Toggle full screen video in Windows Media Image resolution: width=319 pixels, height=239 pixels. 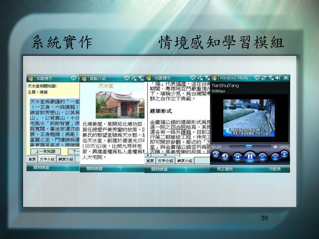216,154
